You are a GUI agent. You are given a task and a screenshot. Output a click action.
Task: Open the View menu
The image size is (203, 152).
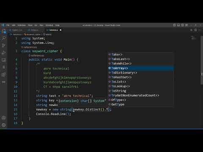point(30,25)
